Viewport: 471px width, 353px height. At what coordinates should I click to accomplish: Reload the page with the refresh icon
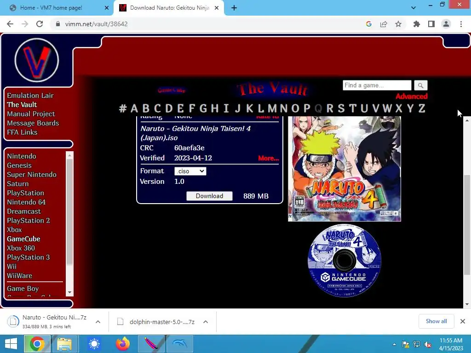point(40,24)
